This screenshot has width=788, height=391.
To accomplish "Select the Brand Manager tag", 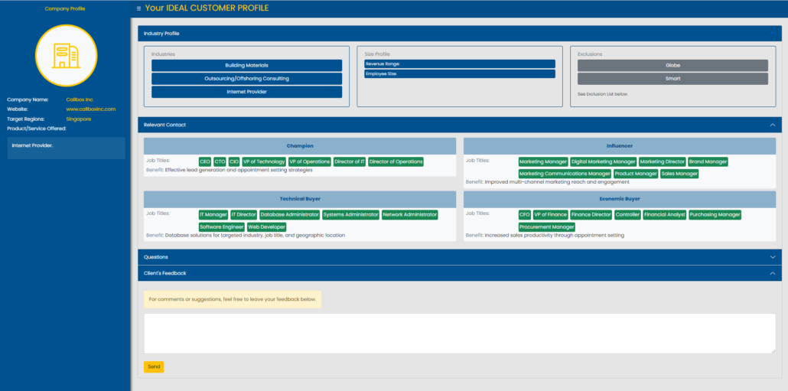I will (x=708, y=161).
